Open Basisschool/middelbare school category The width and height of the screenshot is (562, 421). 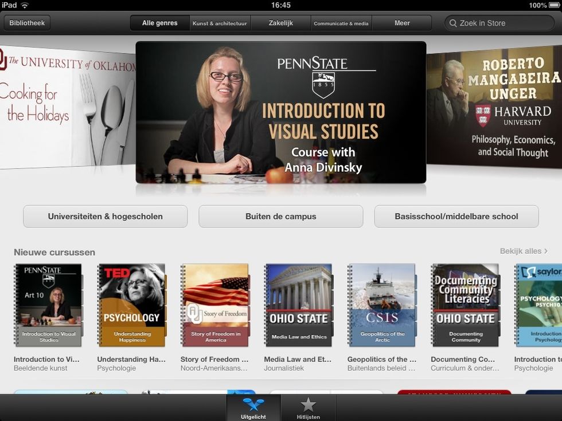point(456,217)
